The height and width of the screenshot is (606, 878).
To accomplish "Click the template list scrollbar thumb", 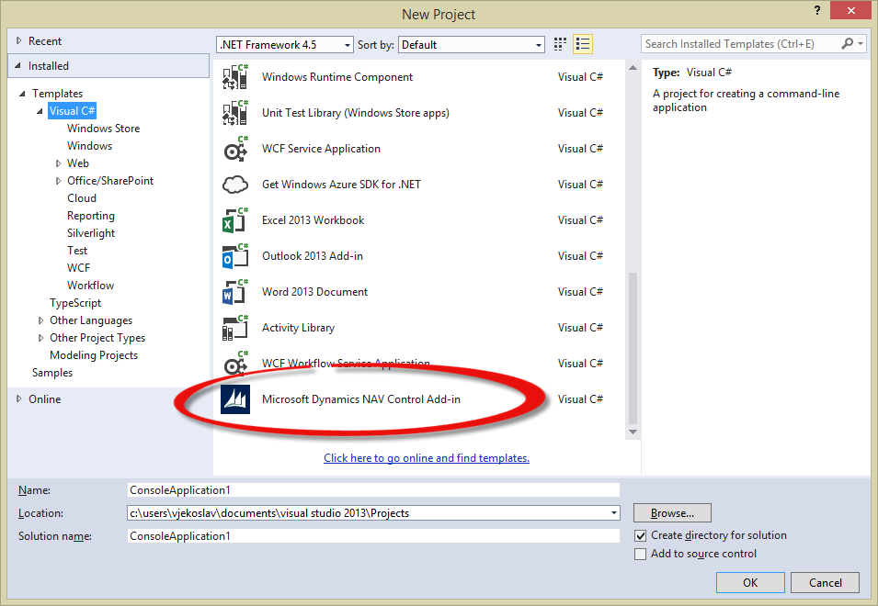I will [633, 348].
